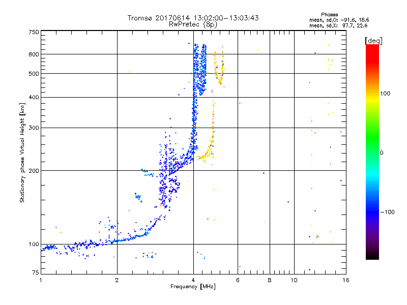This screenshot has height=305, width=407.
Task: Click the y-axis label "75"
Action: pyautogui.click(x=36, y=272)
